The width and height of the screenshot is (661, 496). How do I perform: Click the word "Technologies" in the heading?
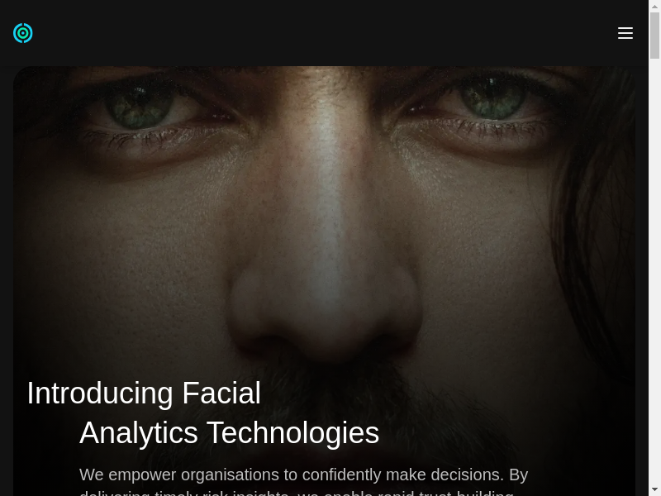293,432
